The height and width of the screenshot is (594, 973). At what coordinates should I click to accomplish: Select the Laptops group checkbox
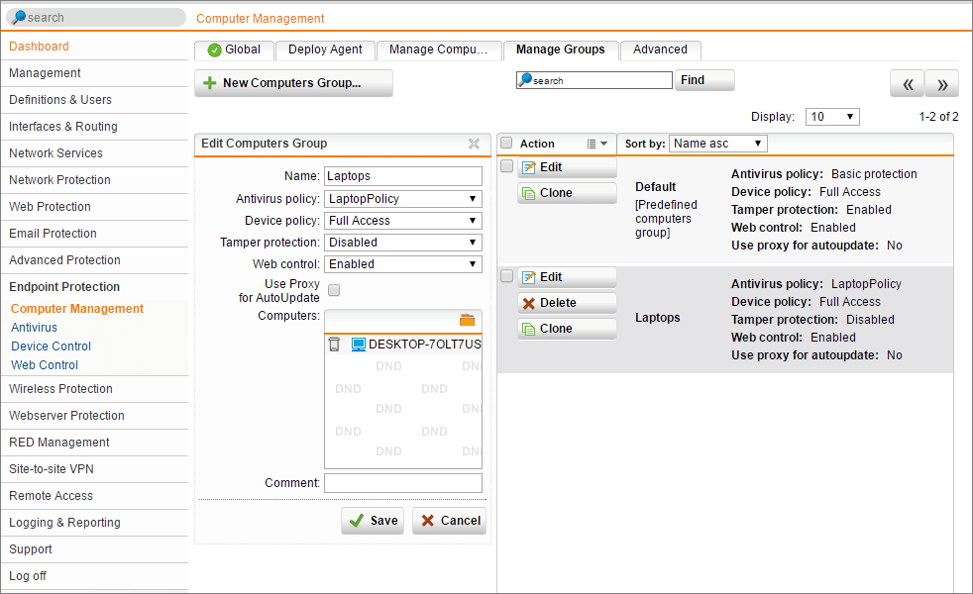tap(506, 276)
